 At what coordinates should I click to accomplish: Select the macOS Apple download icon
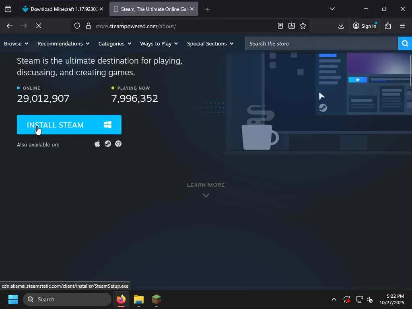point(97,144)
